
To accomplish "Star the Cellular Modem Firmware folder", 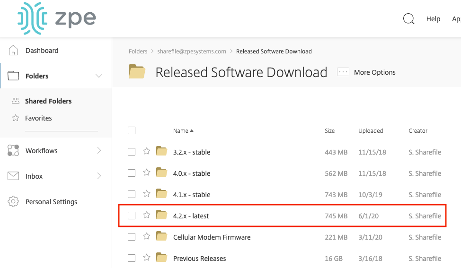I will [147, 236].
